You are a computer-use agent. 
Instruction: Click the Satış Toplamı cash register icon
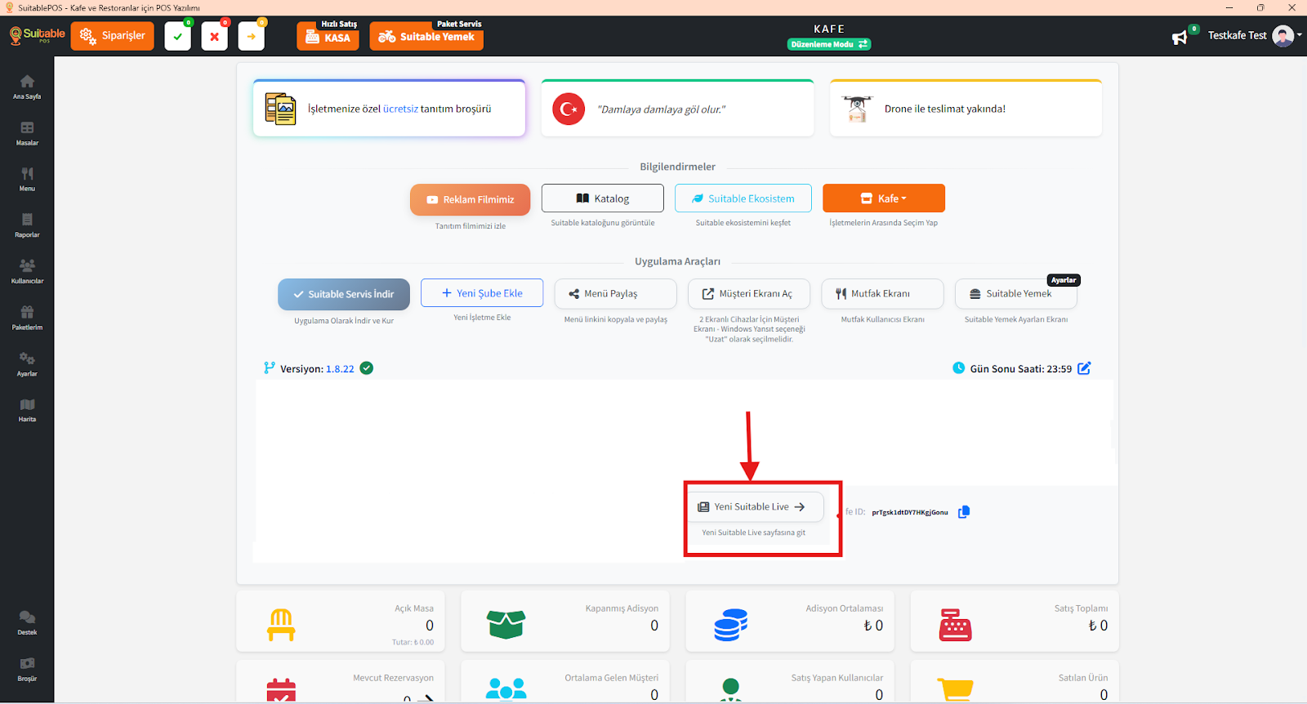pyautogui.click(x=955, y=625)
